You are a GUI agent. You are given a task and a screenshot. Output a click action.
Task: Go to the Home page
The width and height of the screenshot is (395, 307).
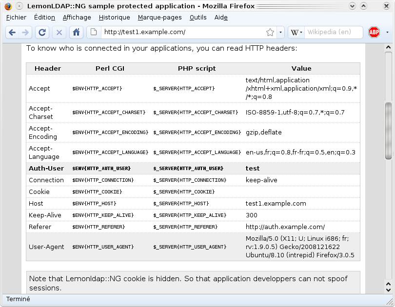[77, 32]
